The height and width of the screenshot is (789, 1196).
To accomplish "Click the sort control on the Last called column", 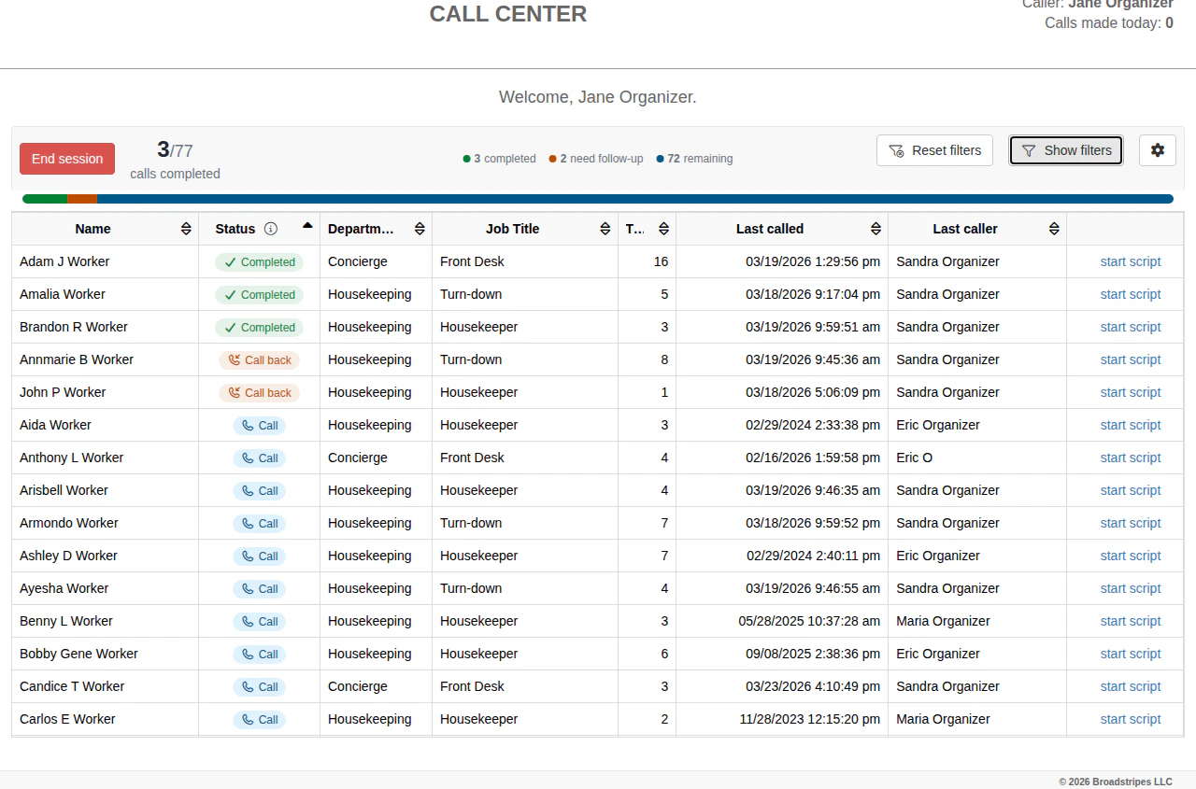I will click(x=875, y=228).
